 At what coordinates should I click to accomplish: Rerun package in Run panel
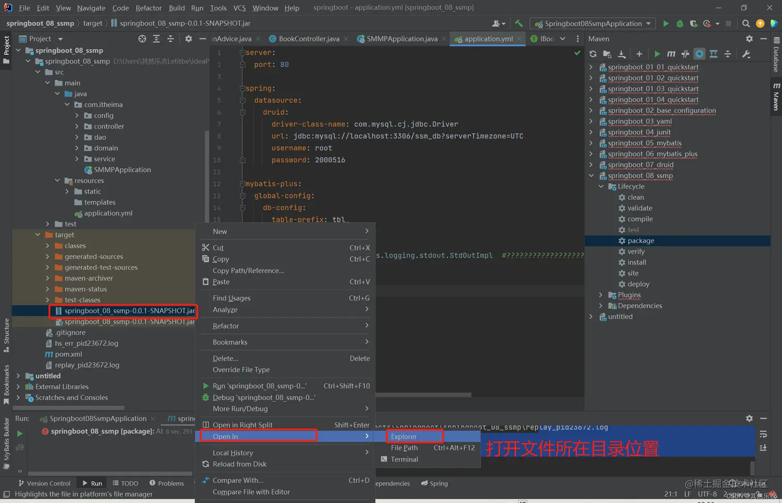click(x=20, y=434)
